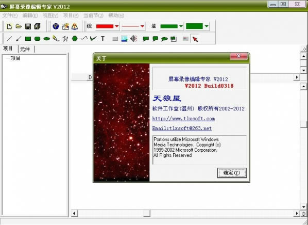
Task: Click the wizard picture icon beside globe
Action: pos(65,26)
